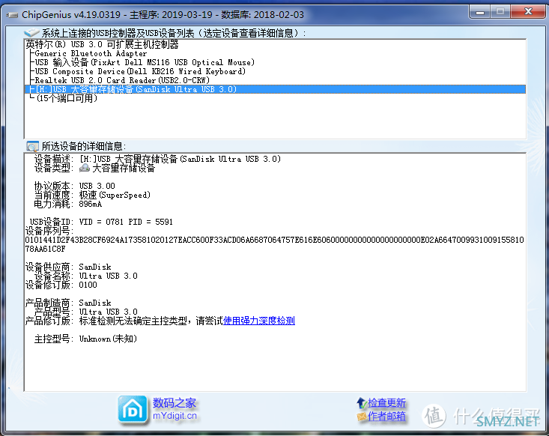Click the 协议版本 USB 3.00 value
Viewport: 549px width, 436px height.
click(97, 186)
